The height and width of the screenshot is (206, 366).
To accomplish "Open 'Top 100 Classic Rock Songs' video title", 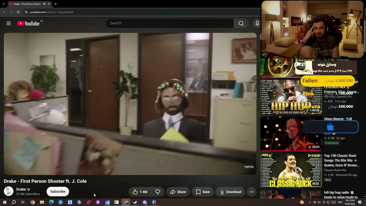I will click(x=341, y=161).
